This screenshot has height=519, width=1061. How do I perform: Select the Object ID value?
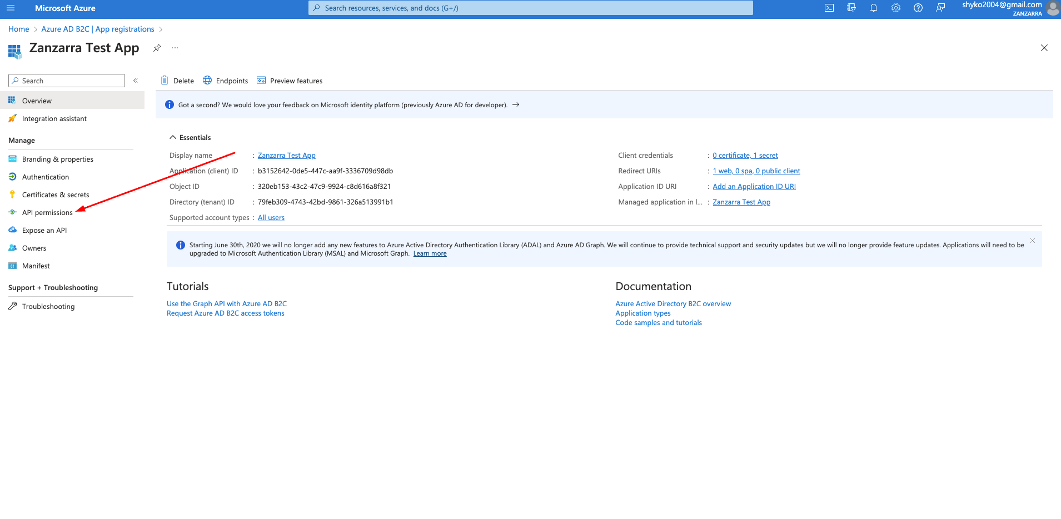point(325,187)
